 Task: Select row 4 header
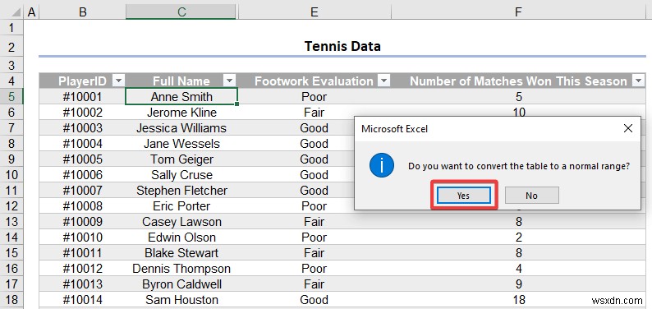click(x=11, y=81)
